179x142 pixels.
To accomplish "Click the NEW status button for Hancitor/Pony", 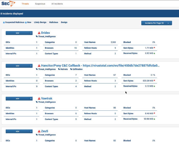I will pyautogui.click(x=17, y=66).
